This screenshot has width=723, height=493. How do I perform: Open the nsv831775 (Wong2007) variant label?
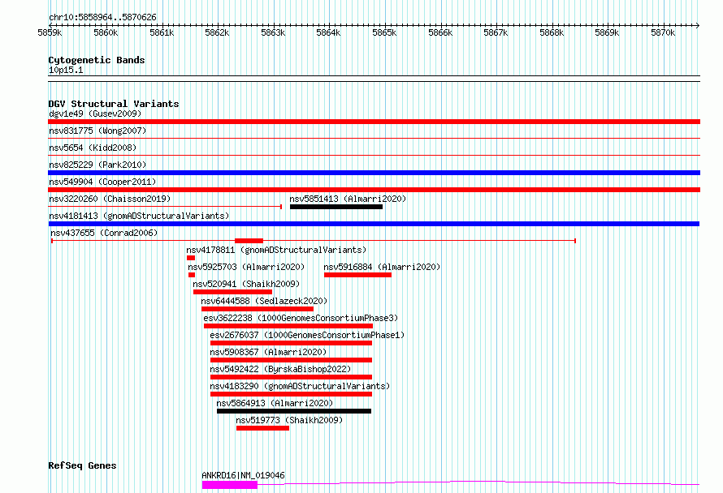click(x=97, y=131)
